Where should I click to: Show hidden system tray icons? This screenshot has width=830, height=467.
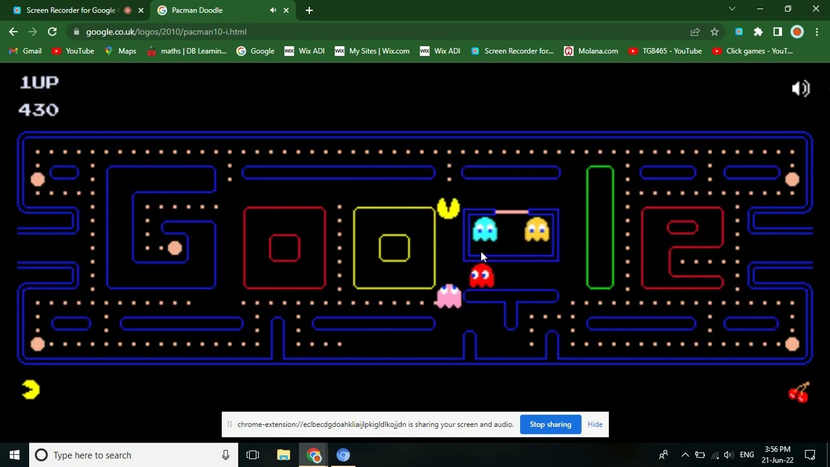685,455
